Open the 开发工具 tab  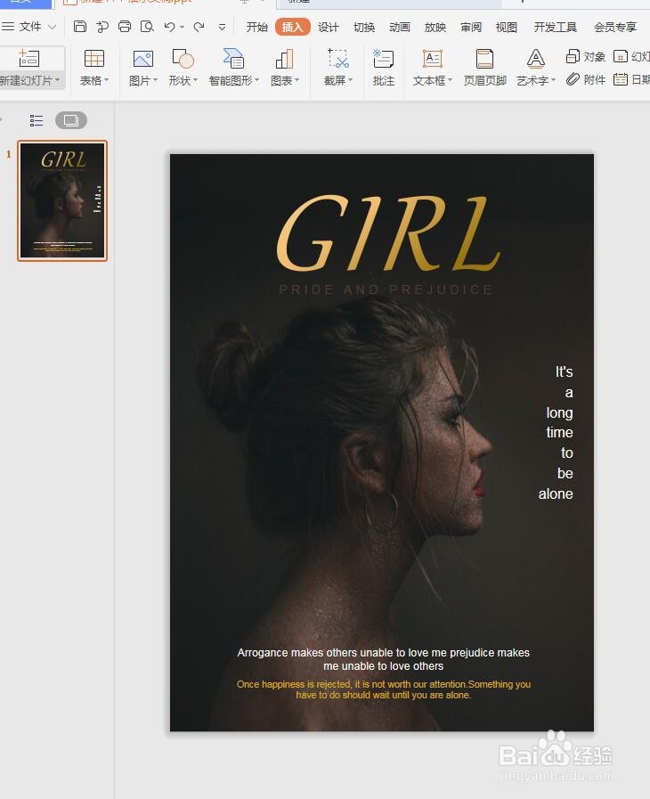(556, 27)
